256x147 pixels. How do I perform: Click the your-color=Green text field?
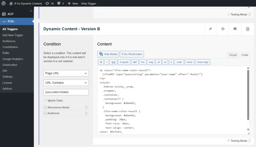66,92
